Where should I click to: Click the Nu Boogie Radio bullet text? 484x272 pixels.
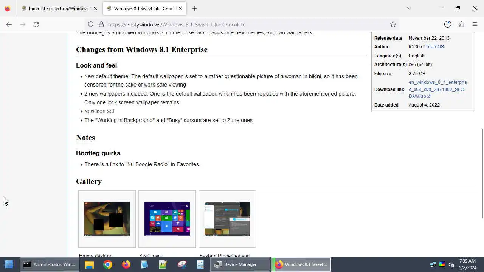click(142, 164)
